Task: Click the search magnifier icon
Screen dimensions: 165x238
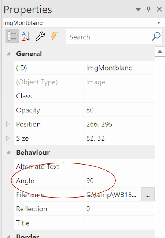Action: click(156, 37)
